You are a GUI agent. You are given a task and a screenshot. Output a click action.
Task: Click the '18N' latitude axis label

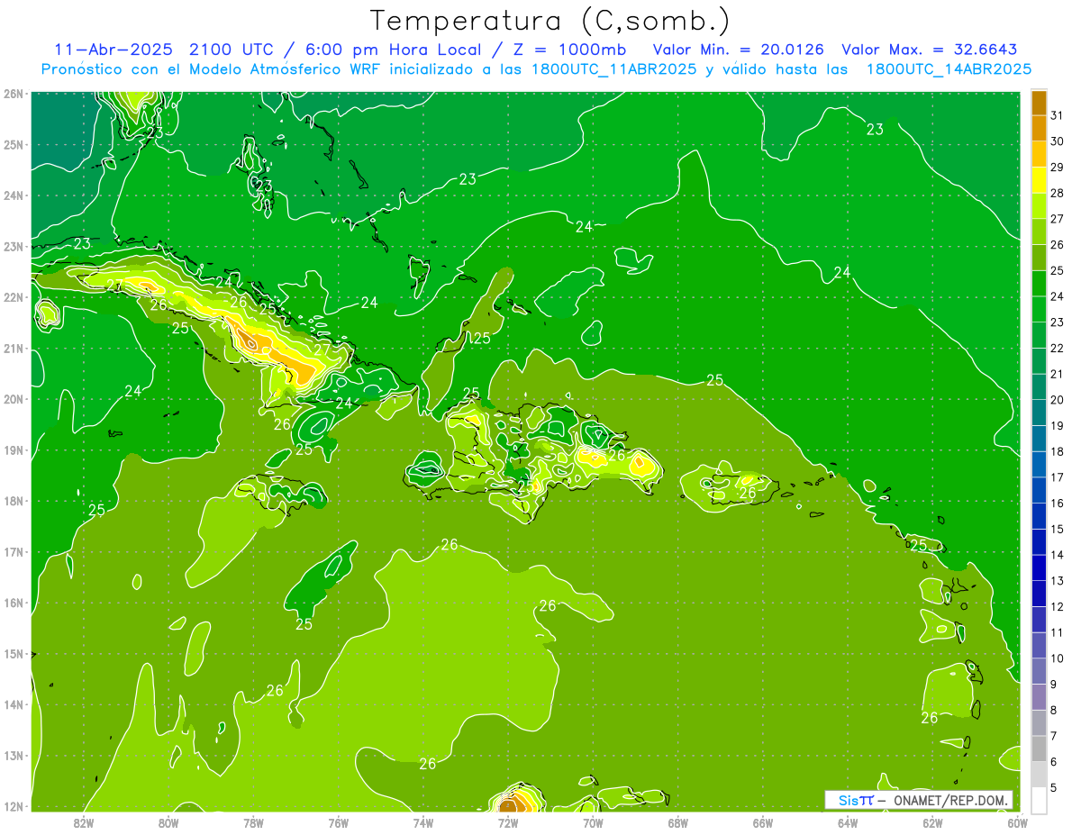[x=14, y=501]
